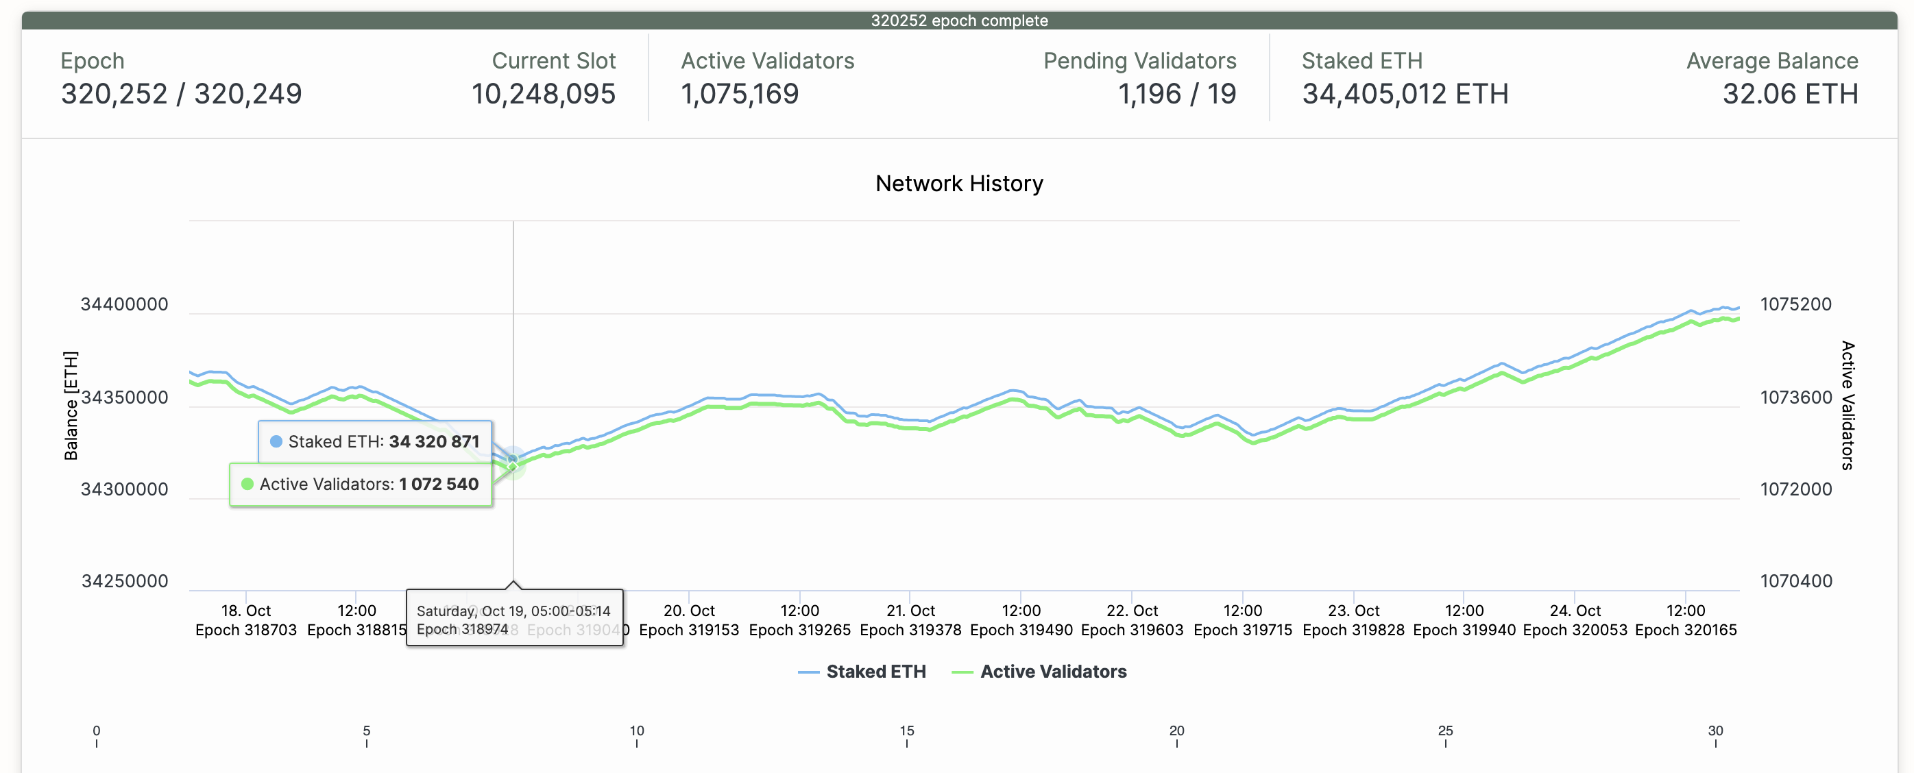
Task: Click the x-axis label Epoch 320165
Action: 1685,630
